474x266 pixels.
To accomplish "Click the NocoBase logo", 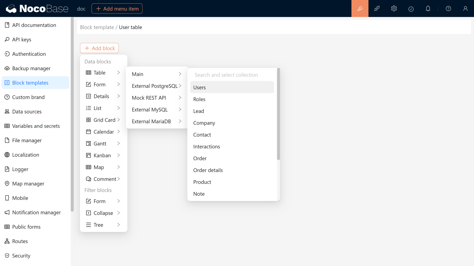I will [x=37, y=9].
